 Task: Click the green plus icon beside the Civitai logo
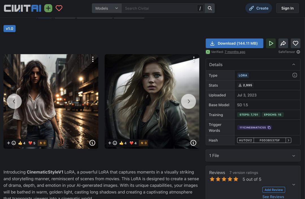48,8
